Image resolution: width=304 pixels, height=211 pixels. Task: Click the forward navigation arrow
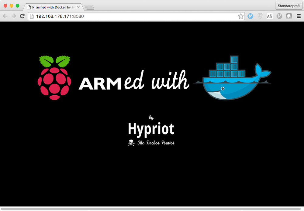coord(13,16)
